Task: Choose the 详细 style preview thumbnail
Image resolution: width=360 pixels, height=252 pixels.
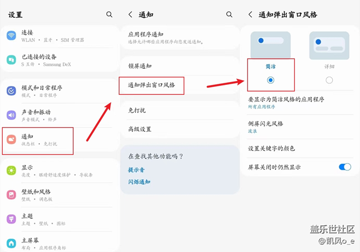Action: [x=329, y=46]
